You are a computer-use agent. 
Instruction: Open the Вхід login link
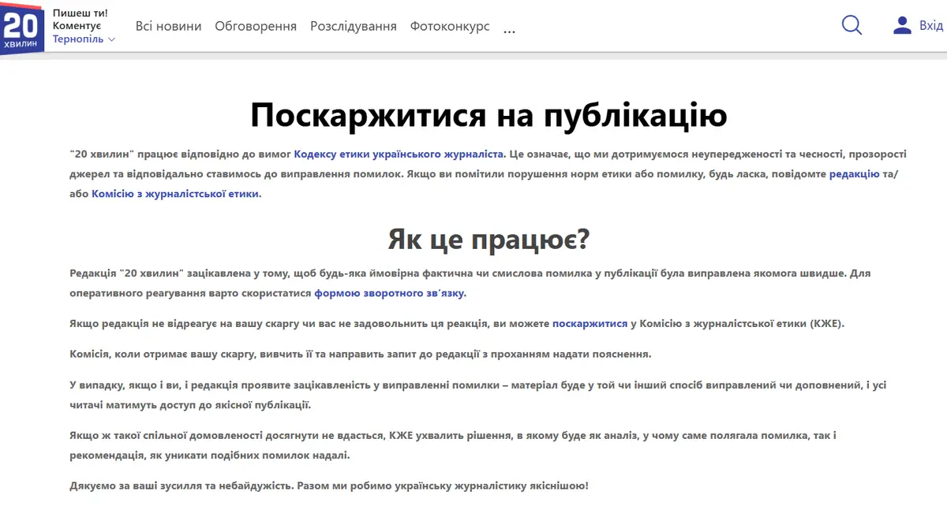click(x=931, y=26)
